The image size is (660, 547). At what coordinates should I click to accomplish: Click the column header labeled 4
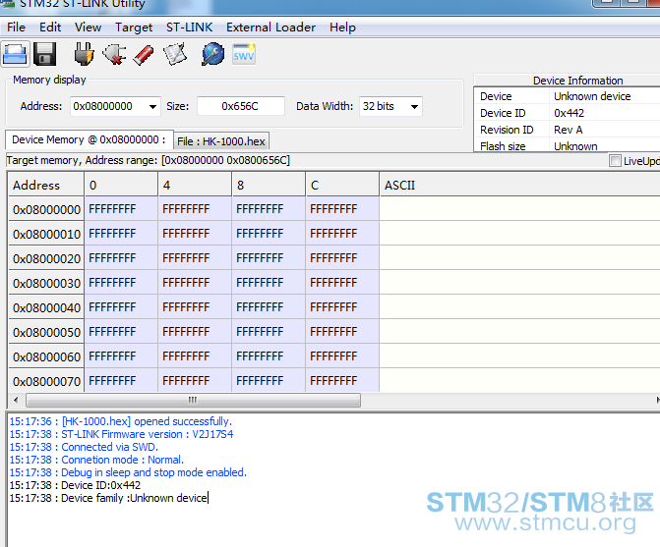point(195,185)
